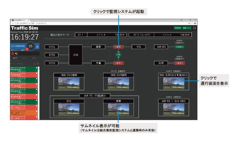Click the red X alarm-clear icon
The image size is (236, 141).
coord(13,53)
